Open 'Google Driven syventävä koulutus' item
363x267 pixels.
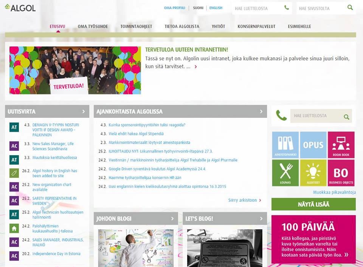[157, 169]
